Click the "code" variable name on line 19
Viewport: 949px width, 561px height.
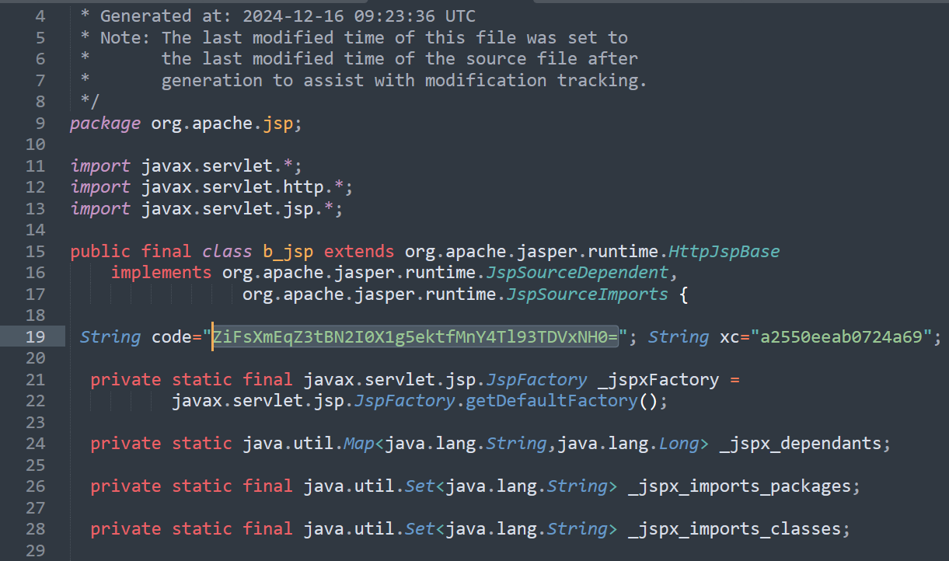172,336
